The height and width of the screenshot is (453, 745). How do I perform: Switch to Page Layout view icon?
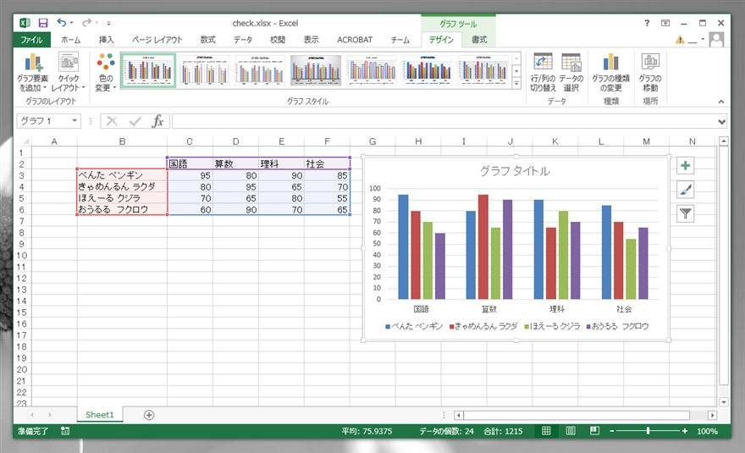coord(571,431)
